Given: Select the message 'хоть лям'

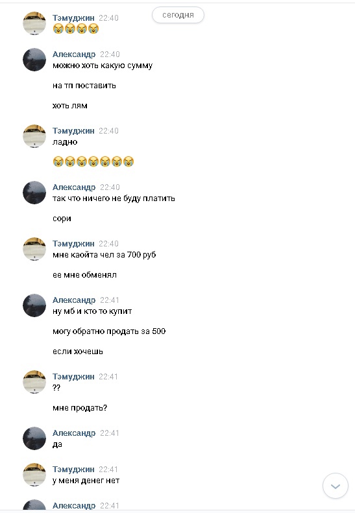Looking at the screenshot, I should click(x=69, y=106).
